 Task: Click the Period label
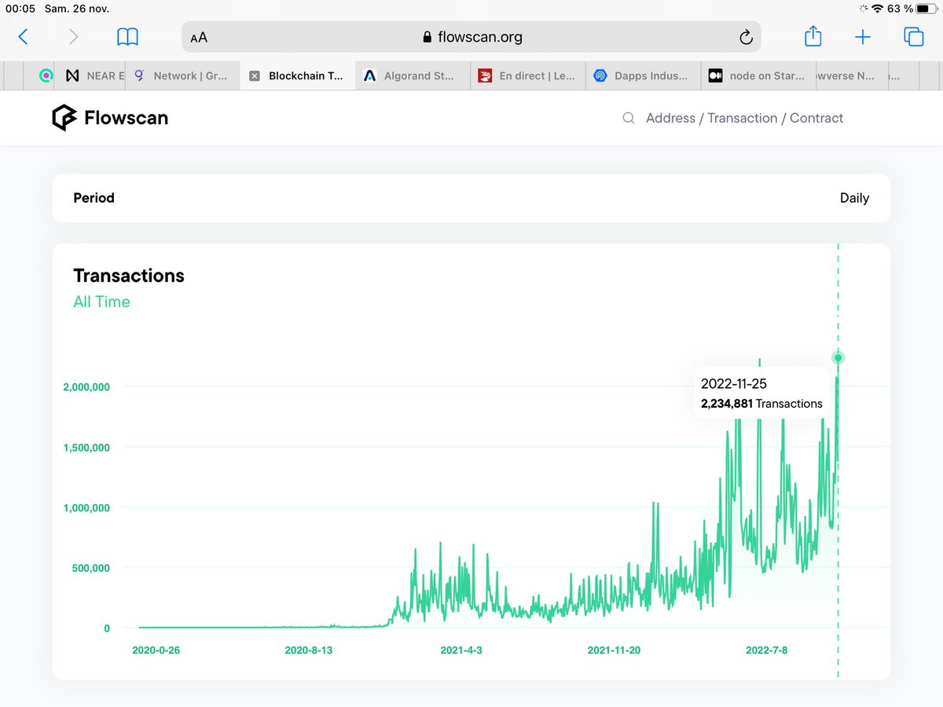[94, 198]
